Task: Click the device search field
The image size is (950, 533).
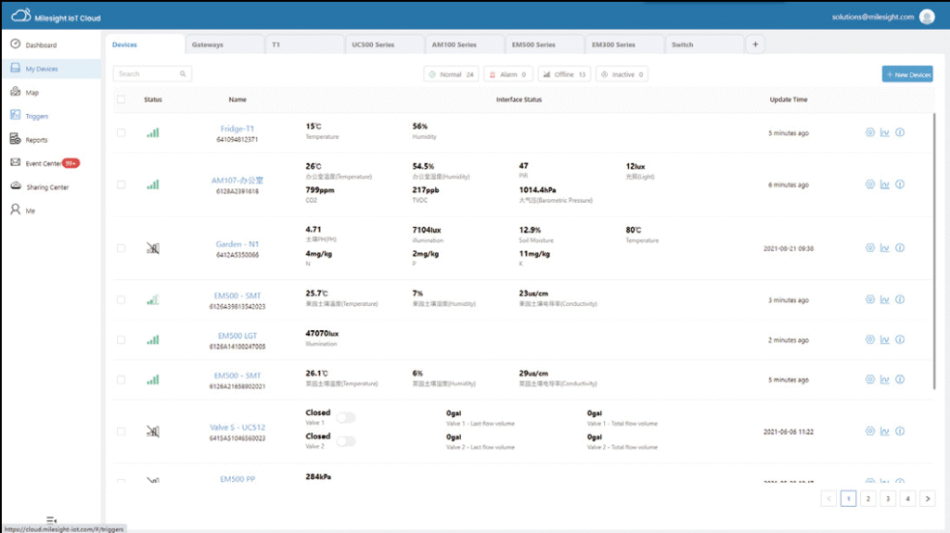Action: [152, 74]
